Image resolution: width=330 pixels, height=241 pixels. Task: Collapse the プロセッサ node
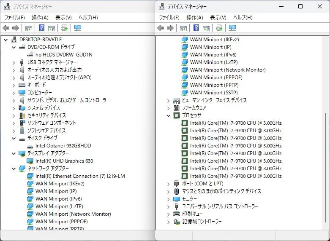pos(169,115)
